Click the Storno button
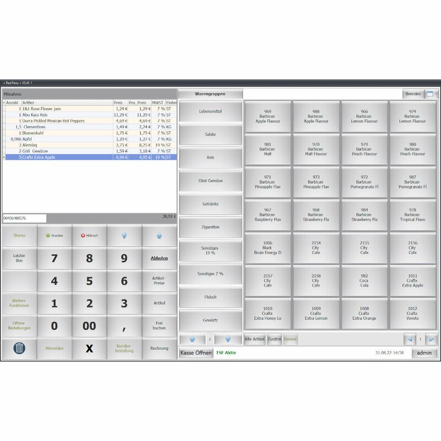The image size is (441, 441). pyautogui.click(x=19, y=236)
